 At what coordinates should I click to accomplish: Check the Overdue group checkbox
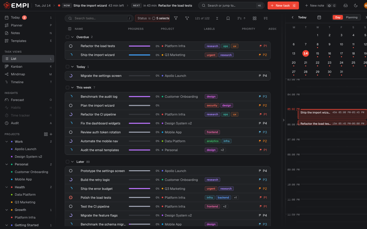pos(68,37)
